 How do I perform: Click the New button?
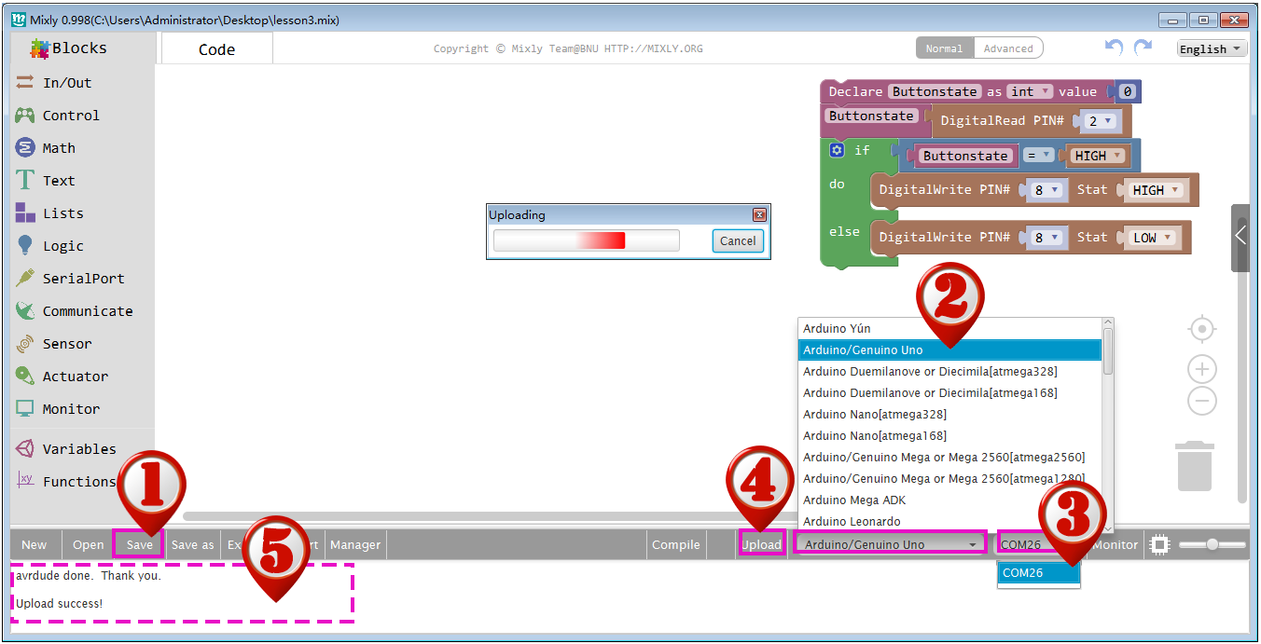(35, 544)
